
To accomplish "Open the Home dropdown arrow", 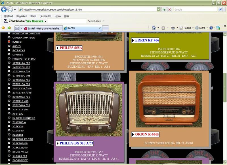I will click(158, 28).
